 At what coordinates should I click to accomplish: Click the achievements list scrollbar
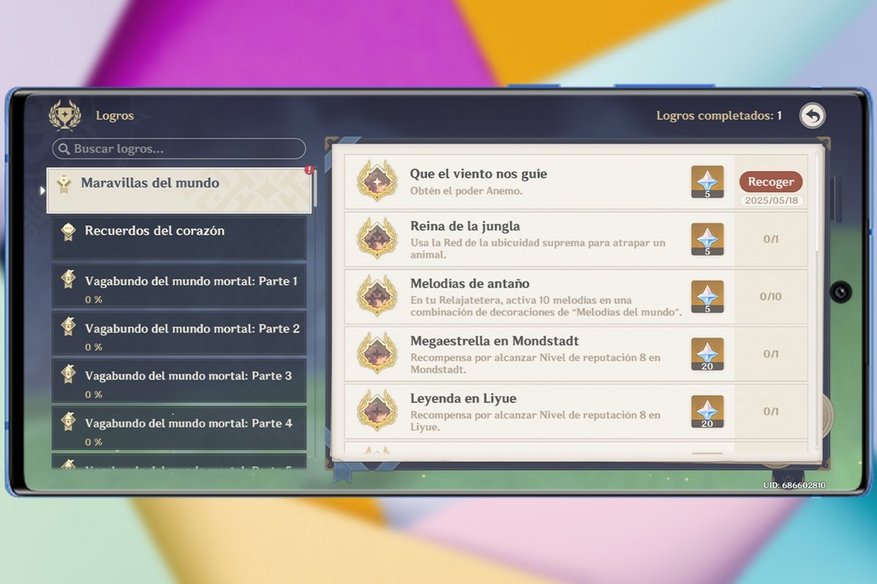pyautogui.click(x=818, y=202)
